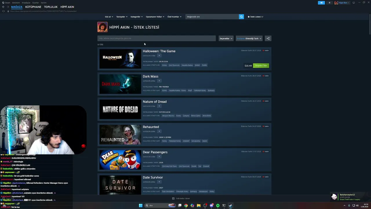Screen dimensions: 371x209
Task: Open the Arkadaşlar menu
Action: [x=26, y=3]
